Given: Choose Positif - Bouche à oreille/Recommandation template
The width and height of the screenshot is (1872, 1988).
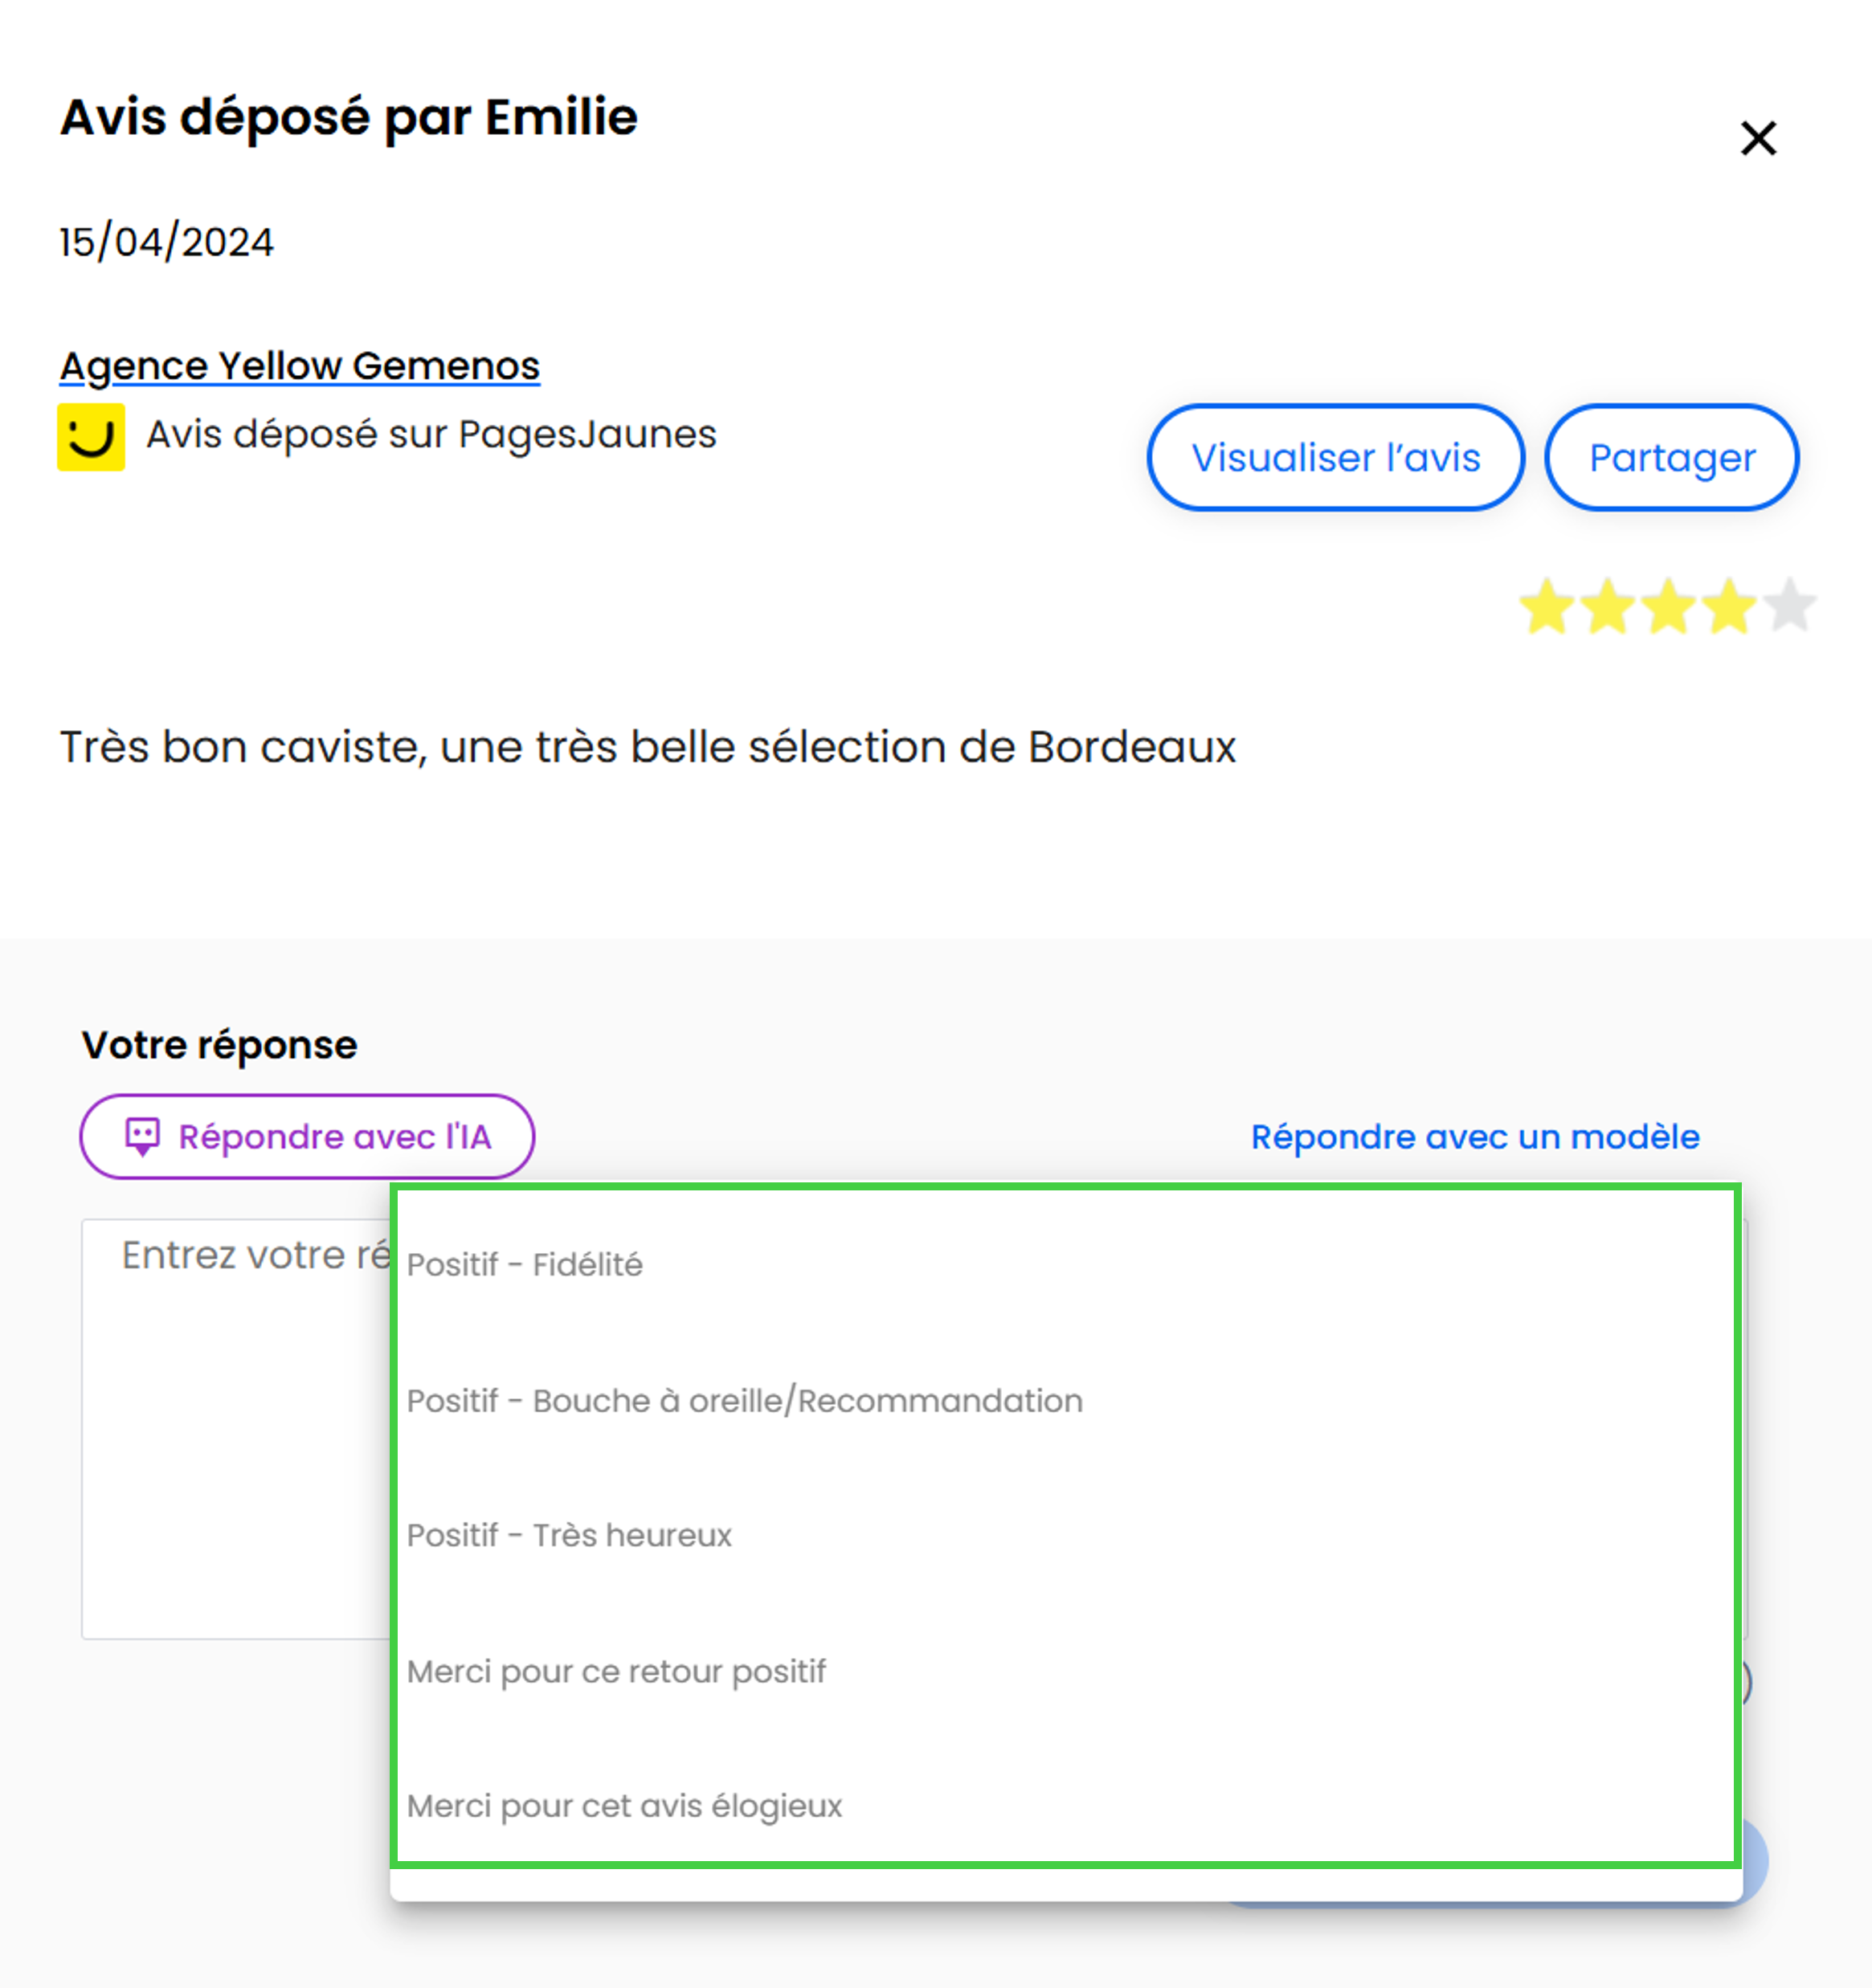Looking at the screenshot, I should tap(1066, 1401).
